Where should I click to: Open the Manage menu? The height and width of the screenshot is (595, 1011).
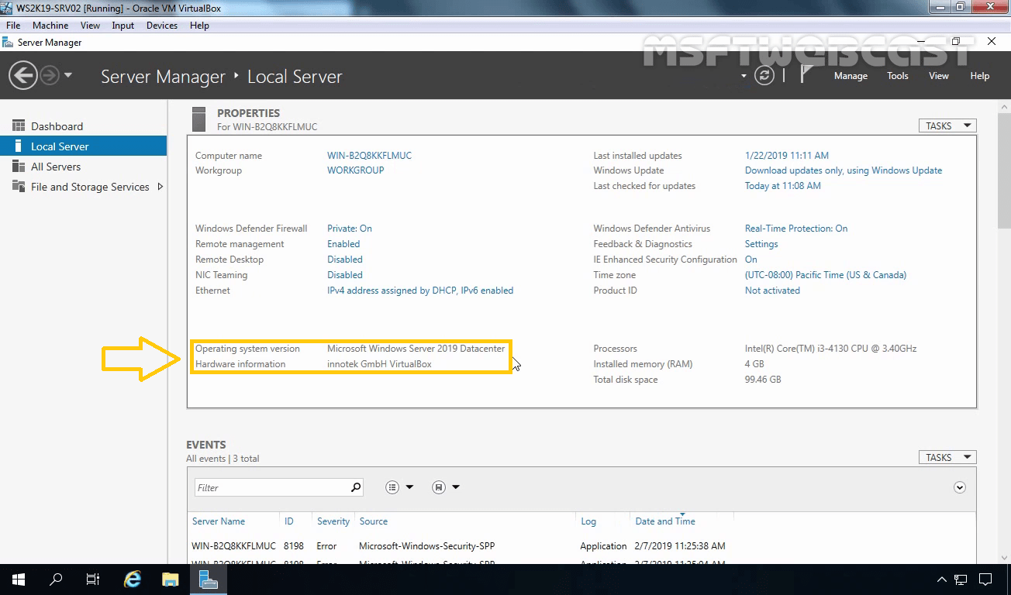[x=851, y=76]
